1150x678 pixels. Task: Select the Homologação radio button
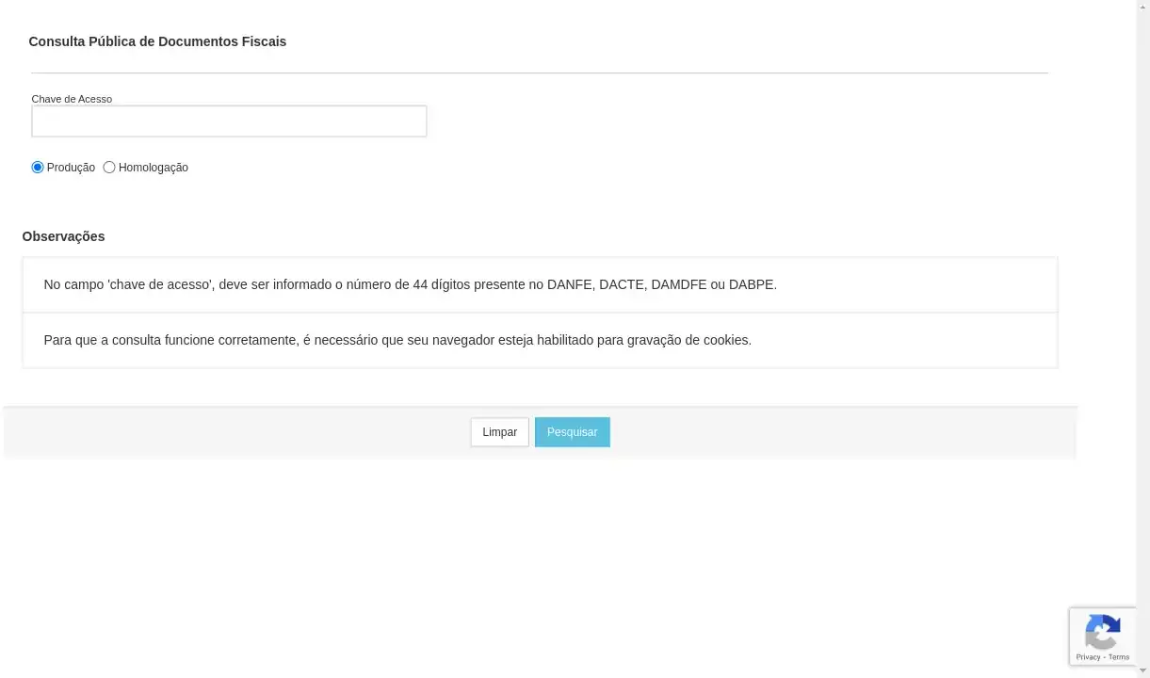pos(108,167)
